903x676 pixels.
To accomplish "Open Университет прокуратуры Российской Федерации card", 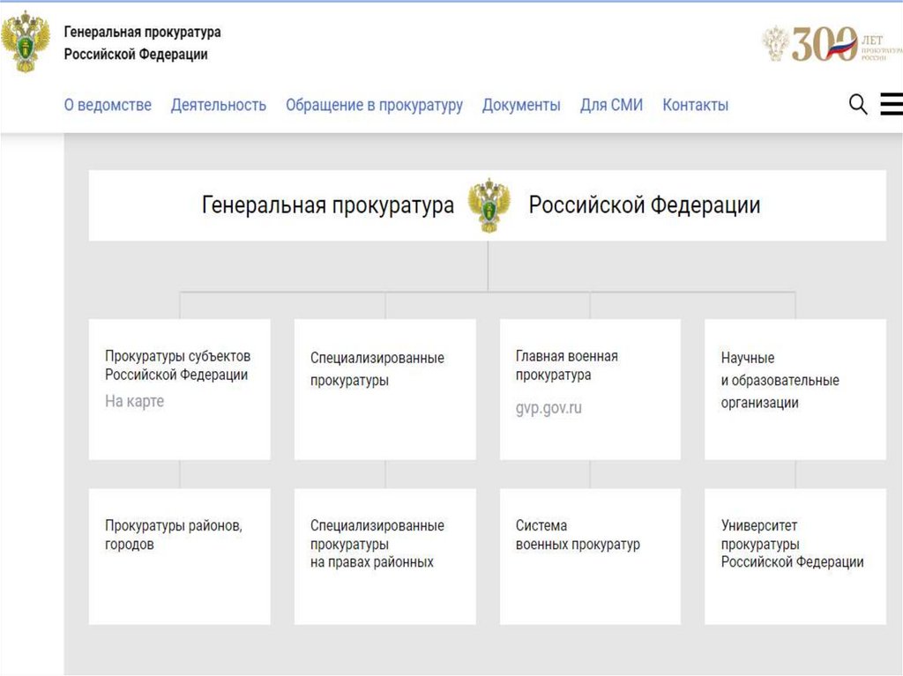I will (x=795, y=557).
